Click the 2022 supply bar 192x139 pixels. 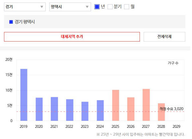(70, 110)
